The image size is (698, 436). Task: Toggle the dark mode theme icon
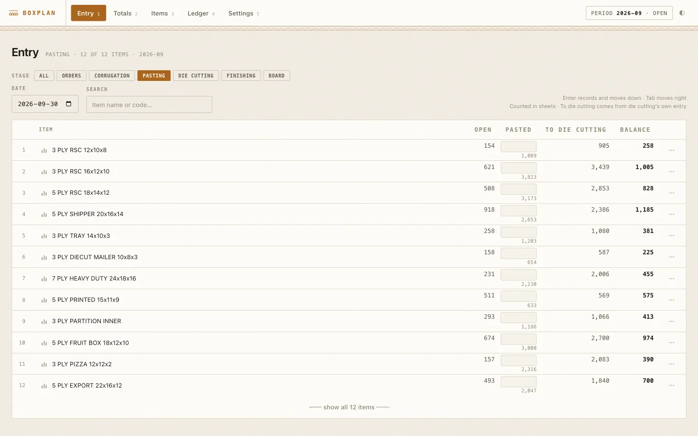pyautogui.click(x=682, y=13)
